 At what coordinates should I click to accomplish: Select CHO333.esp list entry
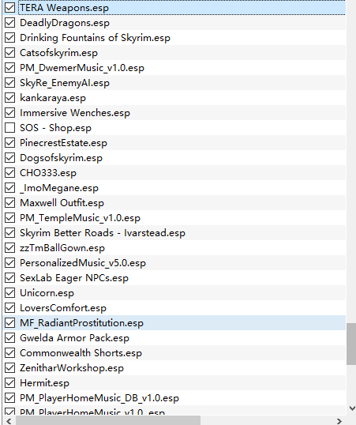(x=48, y=173)
